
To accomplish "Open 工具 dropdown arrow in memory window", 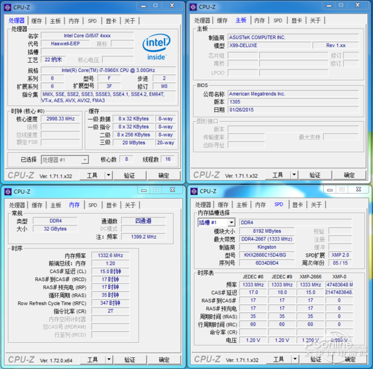I will click(x=109, y=359).
